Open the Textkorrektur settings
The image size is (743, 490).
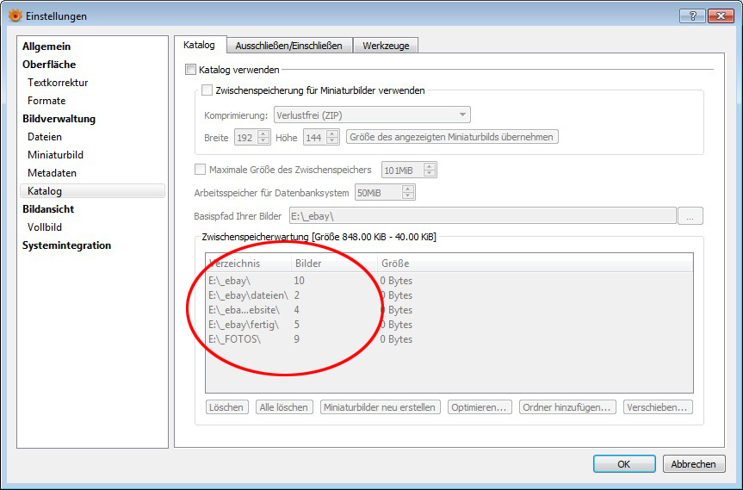(58, 83)
